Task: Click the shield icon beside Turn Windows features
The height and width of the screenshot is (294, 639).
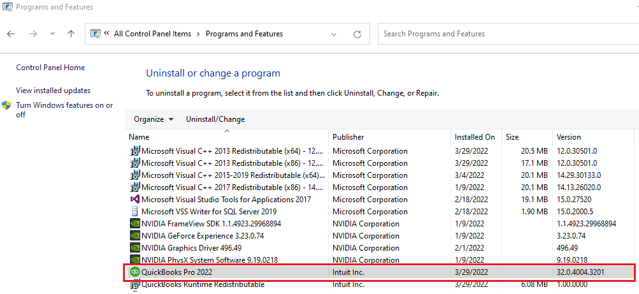Action: click(x=6, y=105)
